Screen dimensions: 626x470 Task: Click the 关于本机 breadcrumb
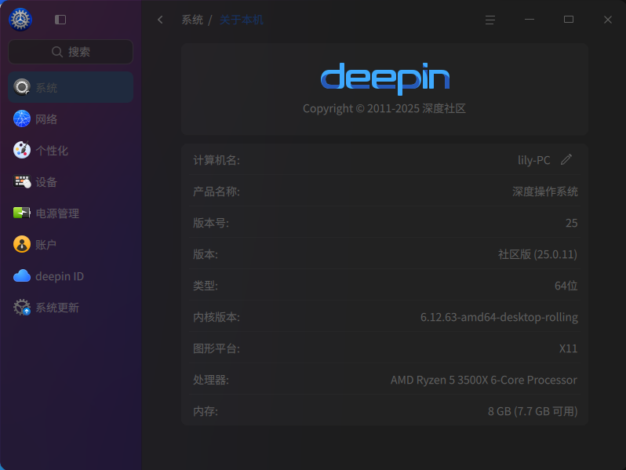click(242, 20)
